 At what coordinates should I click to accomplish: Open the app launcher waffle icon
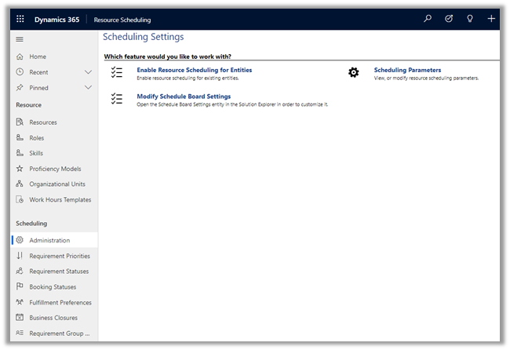tap(20, 19)
